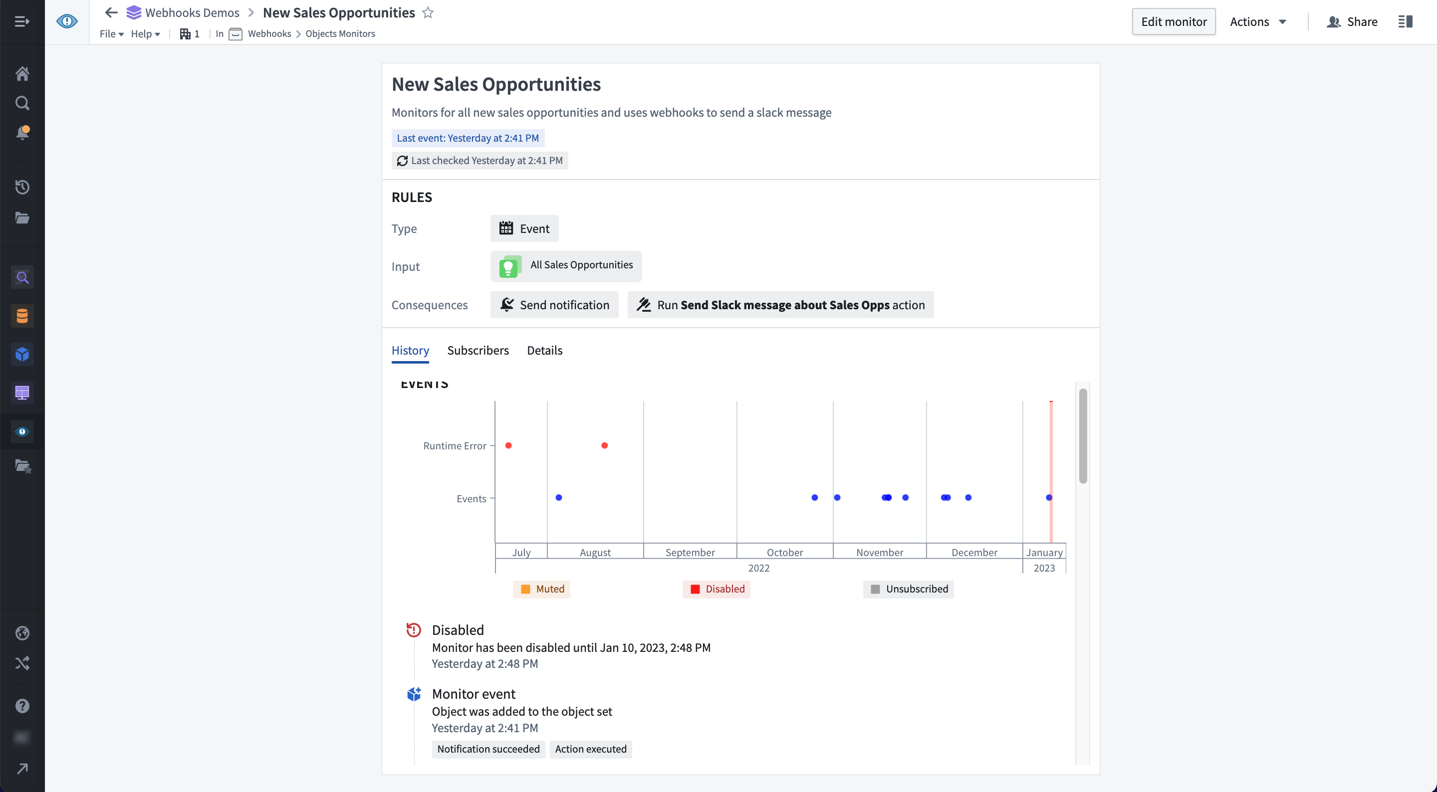Click the Send notification consequence
The image size is (1437, 792).
pos(554,305)
